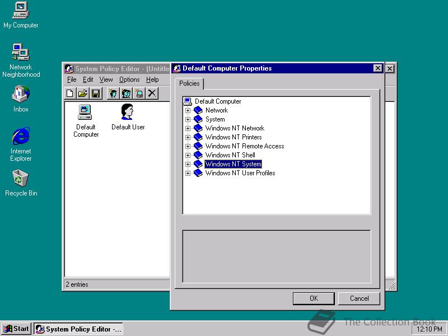Click Windows NT Shell book icon
Screen dimensions: 448x336
198,155
